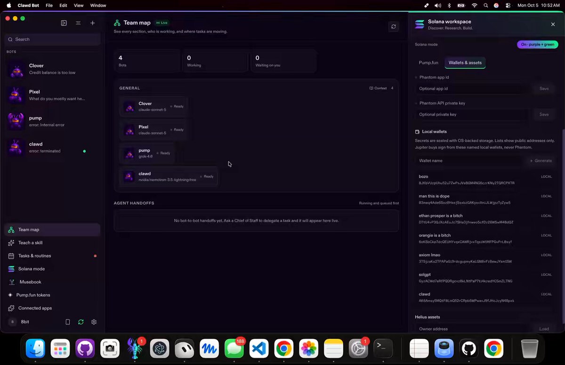The height and width of the screenshot is (365, 565).
Task: Click the phone icon beside the 8bit user
Action: tap(68, 322)
